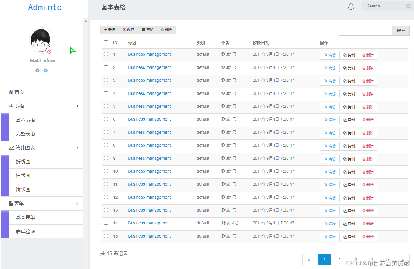
Task: Check the checkbox for row 8
Action: coord(106,145)
